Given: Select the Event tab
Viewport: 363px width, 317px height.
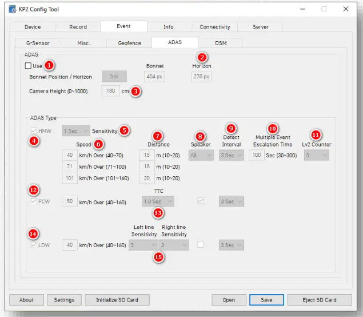Looking at the screenshot, I should [x=123, y=26].
